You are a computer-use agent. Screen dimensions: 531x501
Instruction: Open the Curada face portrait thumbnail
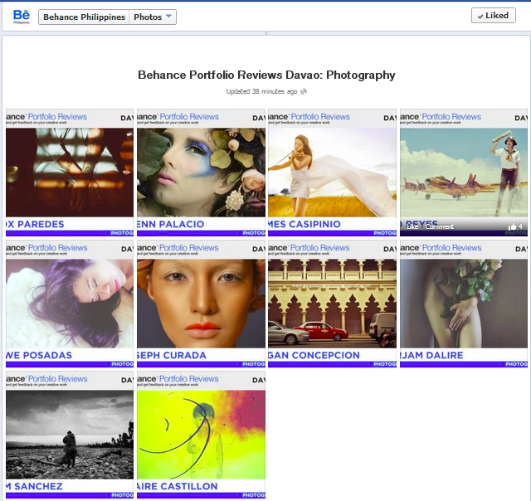(x=201, y=304)
